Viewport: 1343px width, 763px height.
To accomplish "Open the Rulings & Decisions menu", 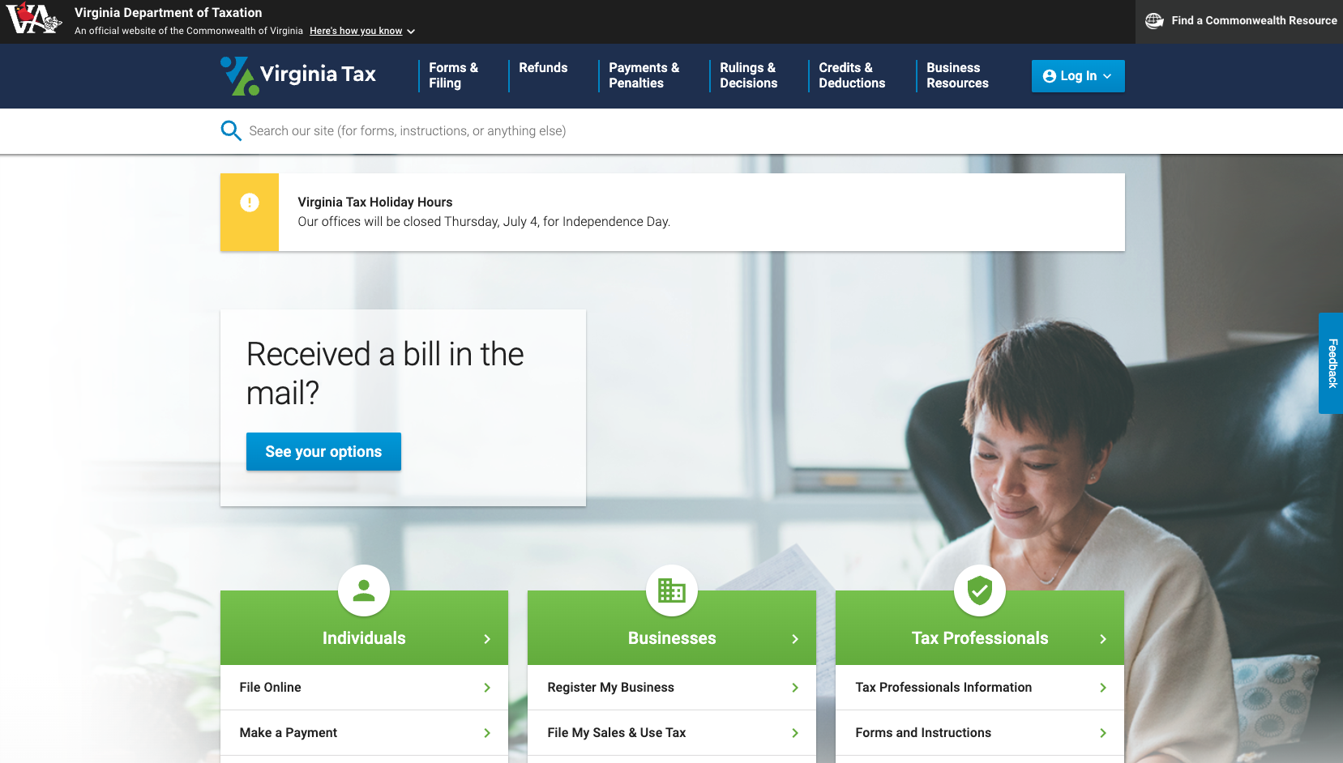I will [749, 75].
